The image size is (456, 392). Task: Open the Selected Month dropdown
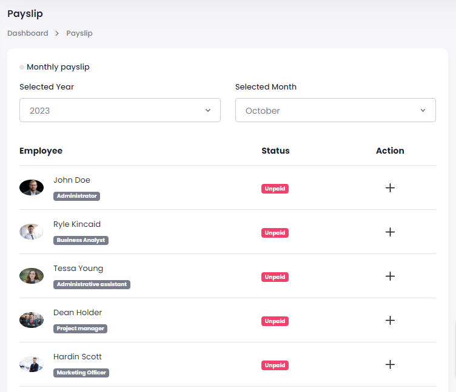335,110
